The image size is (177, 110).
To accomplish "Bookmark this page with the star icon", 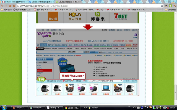I will 162,6.
